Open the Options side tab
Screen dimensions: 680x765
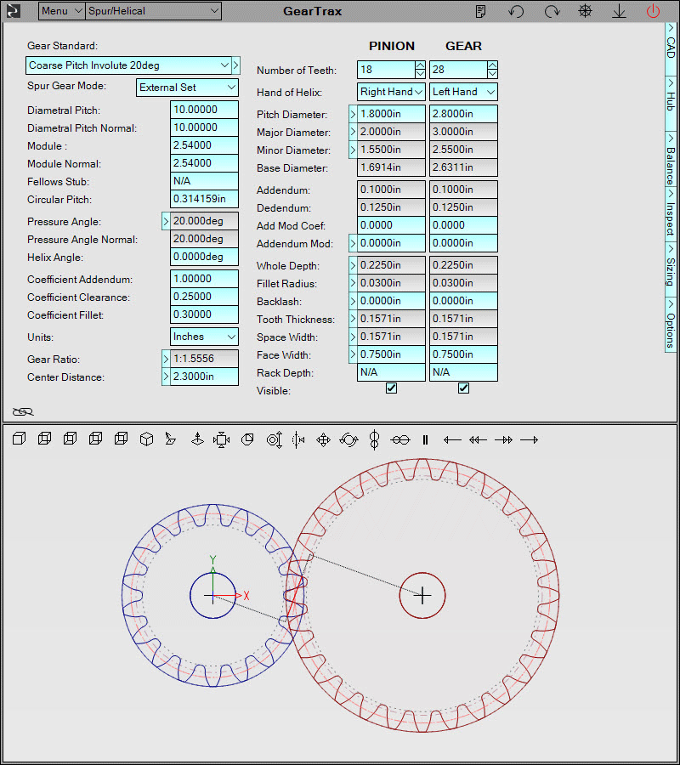click(671, 325)
